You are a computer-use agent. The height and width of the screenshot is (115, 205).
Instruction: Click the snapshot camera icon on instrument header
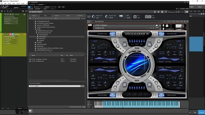pyautogui.click(x=157, y=25)
